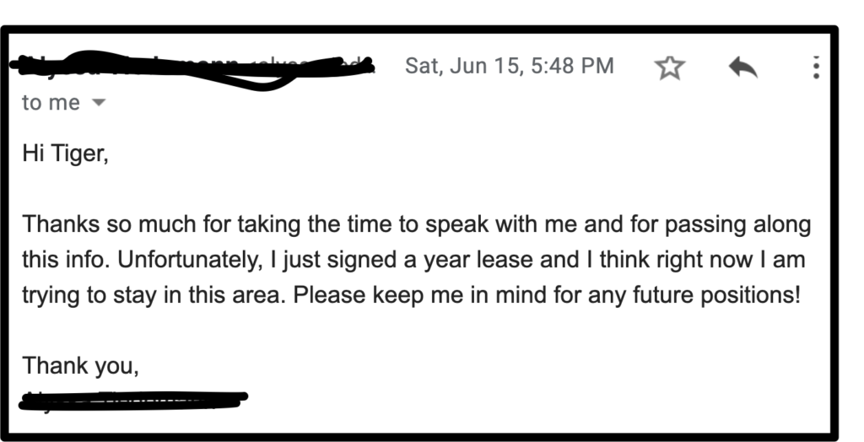The width and height of the screenshot is (864, 442).
Task: Click the Sat, Jun 15, 5:48 PM timestamp
Action: (509, 66)
